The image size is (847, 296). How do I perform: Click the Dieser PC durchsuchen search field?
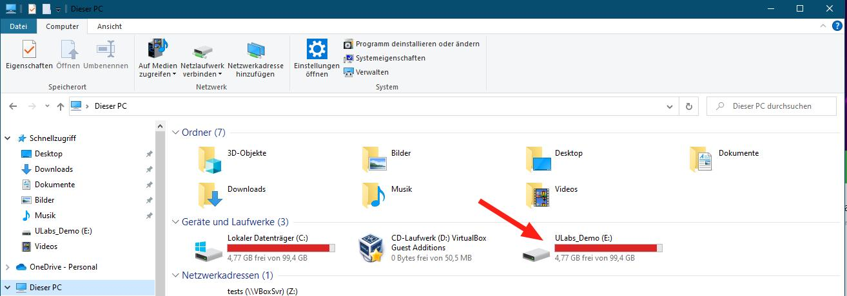click(770, 106)
